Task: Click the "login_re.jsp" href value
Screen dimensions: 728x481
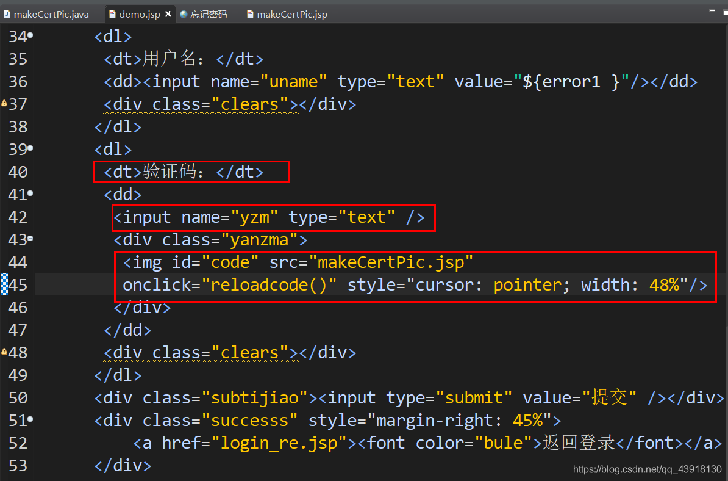Action: coord(279,443)
